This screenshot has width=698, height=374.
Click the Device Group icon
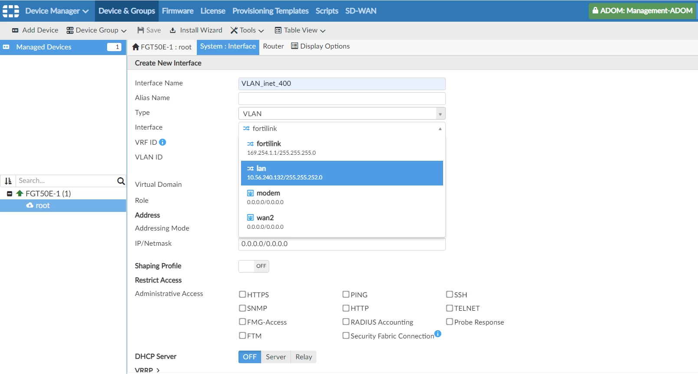(70, 30)
